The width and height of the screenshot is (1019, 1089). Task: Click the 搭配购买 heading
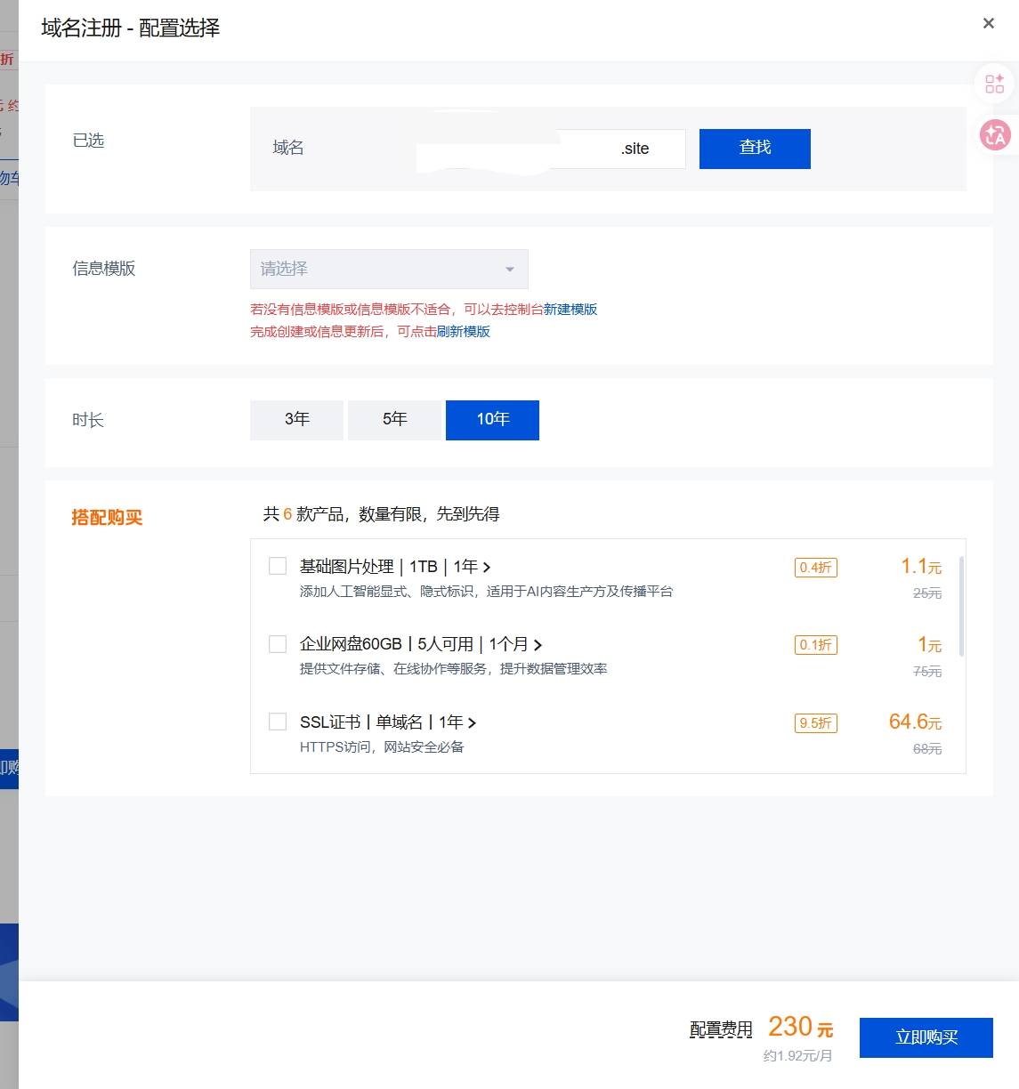107,518
